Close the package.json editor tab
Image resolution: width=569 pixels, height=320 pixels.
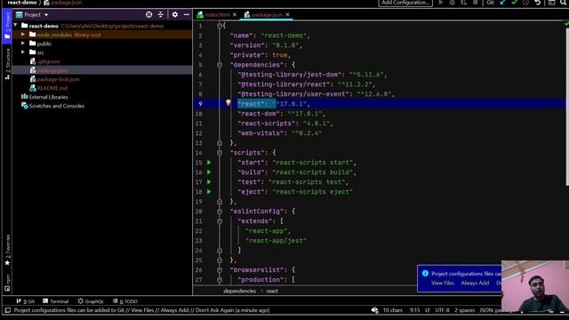tap(287, 15)
